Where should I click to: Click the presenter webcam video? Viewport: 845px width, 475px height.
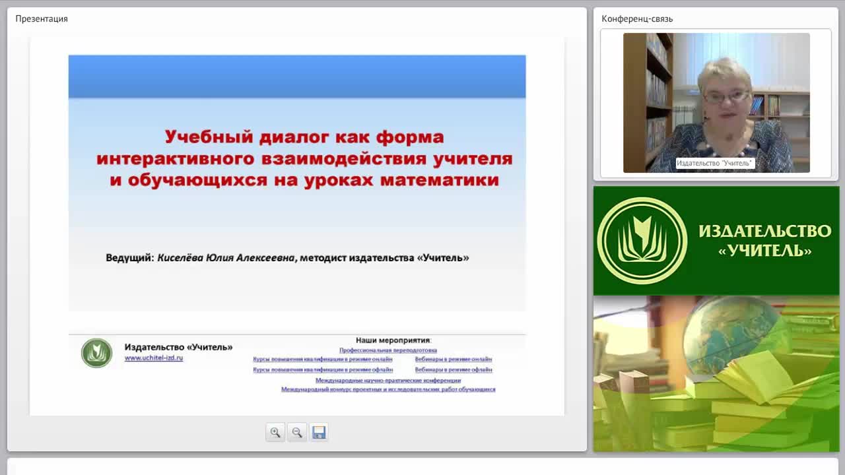click(x=716, y=103)
